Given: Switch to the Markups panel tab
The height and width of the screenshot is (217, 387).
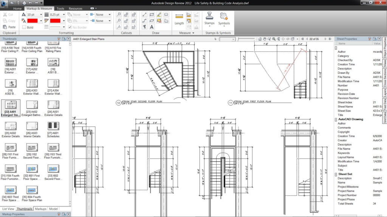Looking at the screenshot, I should coord(41,209).
